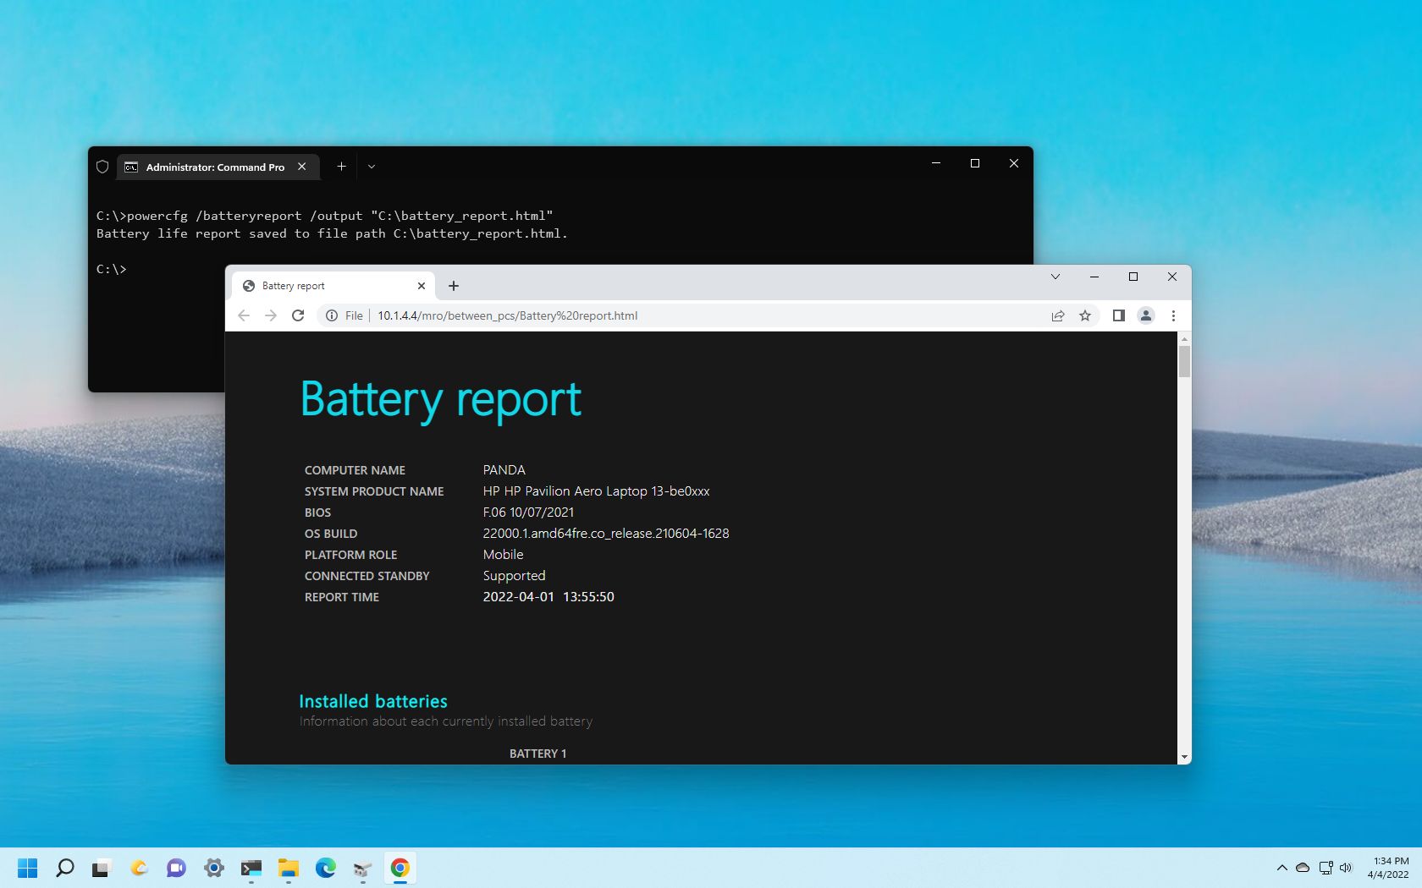The width and height of the screenshot is (1422, 888).
Task: Open the Chrome profile avatar
Action: pyautogui.click(x=1146, y=315)
